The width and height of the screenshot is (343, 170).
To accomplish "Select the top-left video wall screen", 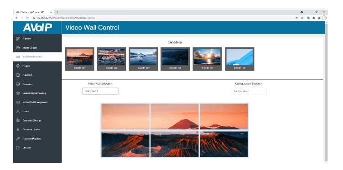I will [x=125, y=117].
